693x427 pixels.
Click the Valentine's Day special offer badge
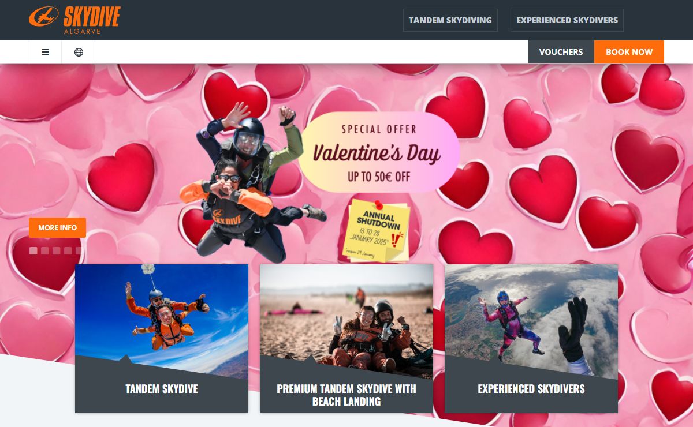point(378,152)
